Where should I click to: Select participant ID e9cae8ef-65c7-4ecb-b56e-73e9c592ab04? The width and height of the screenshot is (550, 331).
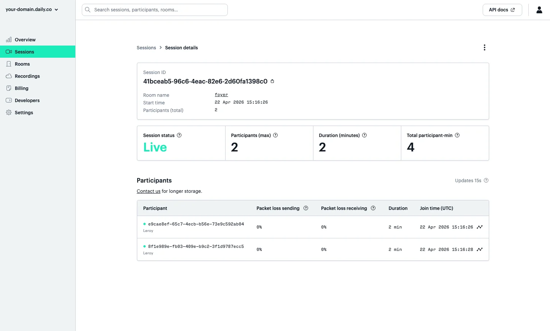pyautogui.click(x=196, y=224)
